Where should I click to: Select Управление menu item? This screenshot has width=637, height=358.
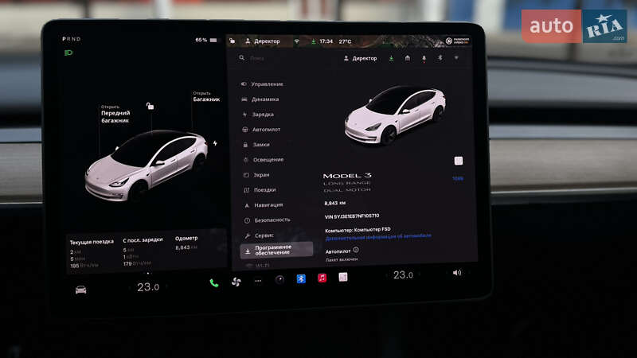pyautogui.click(x=267, y=84)
